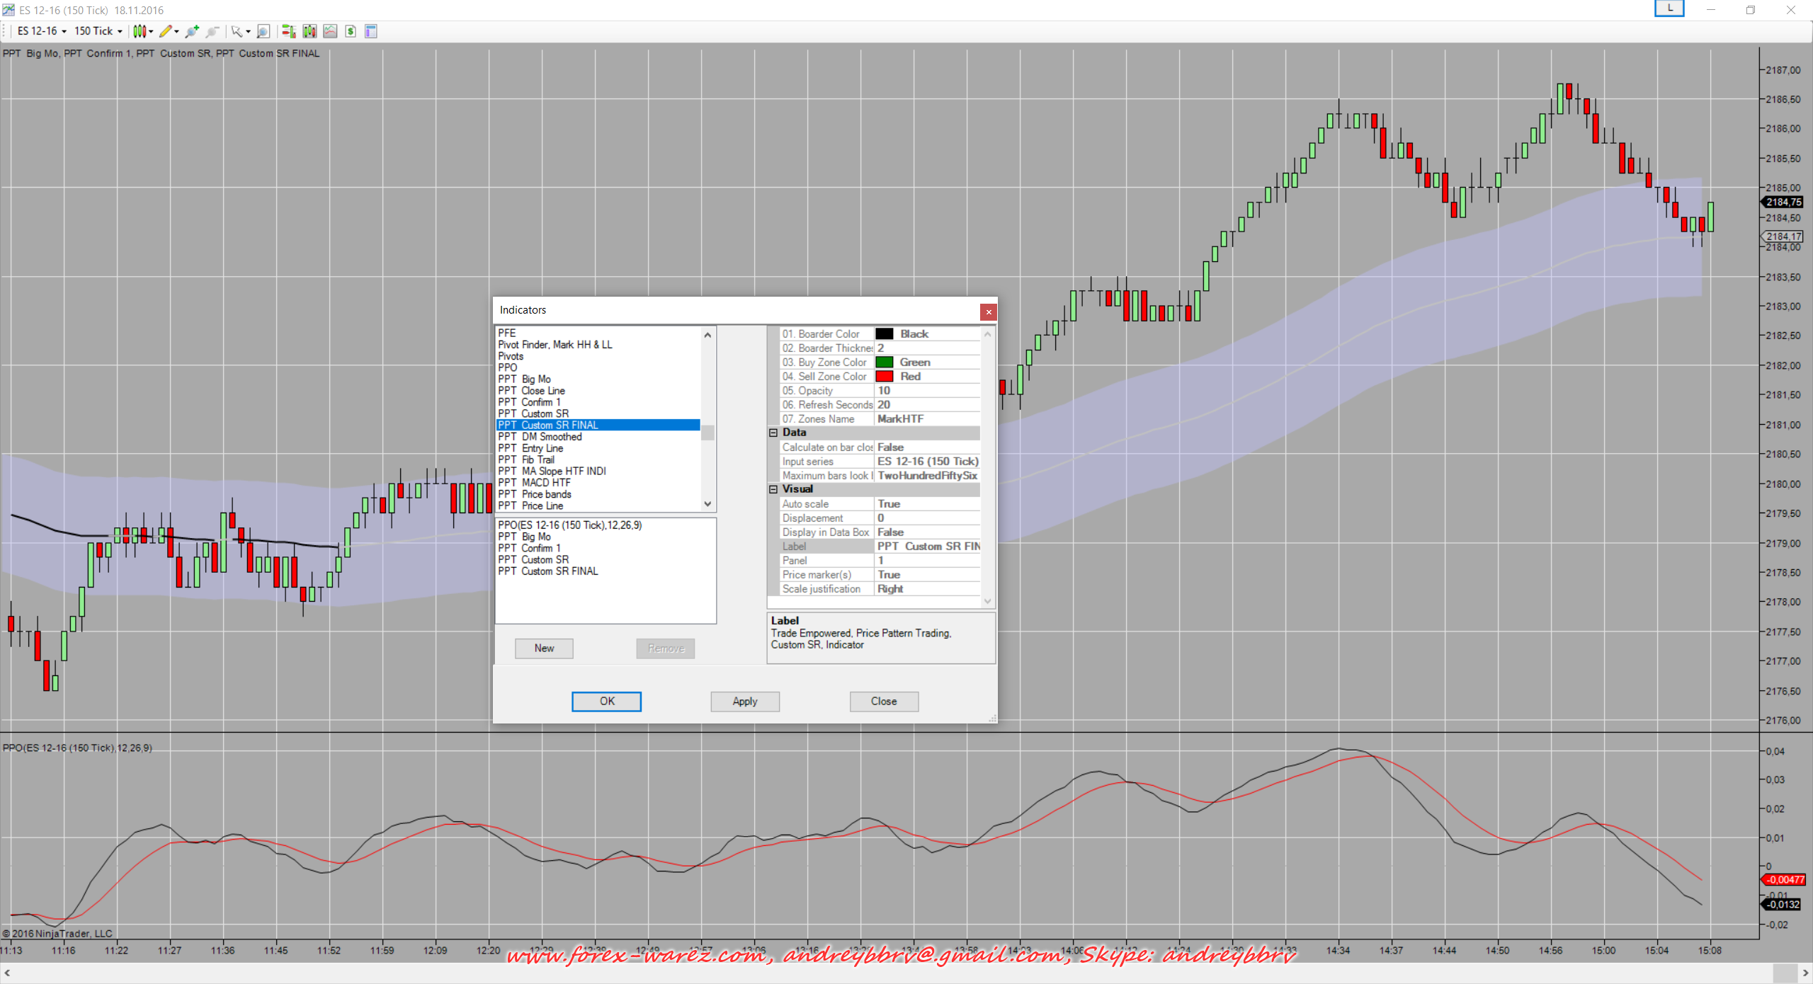Click the data series candlestick icon
Screen dimensions: 1813x984
(309, 31)
